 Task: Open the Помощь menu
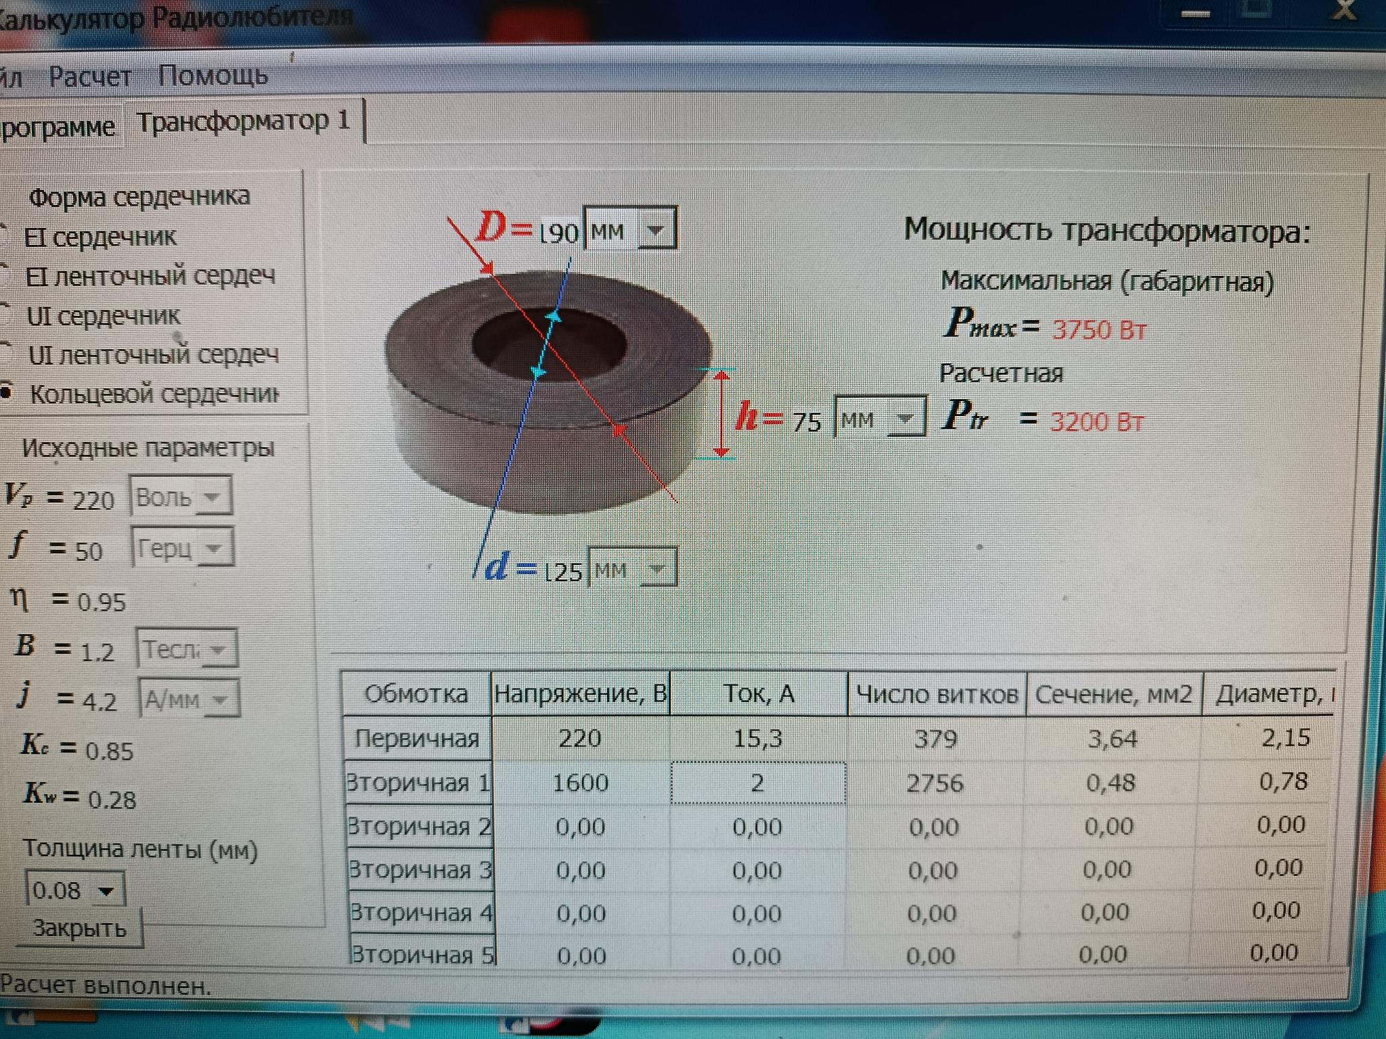213,75
